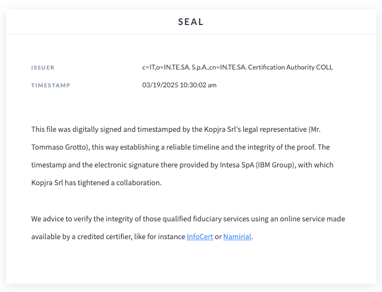The height and width of the screenshot is (292, 382).
Task: Click the words Intesa SpA (IBM Group)
Action: [x=257, y=165]
